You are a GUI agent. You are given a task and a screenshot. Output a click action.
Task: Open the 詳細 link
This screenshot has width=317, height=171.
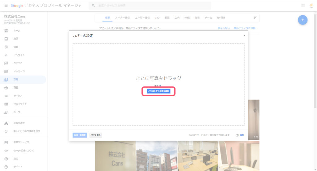(x=242, y=135)
